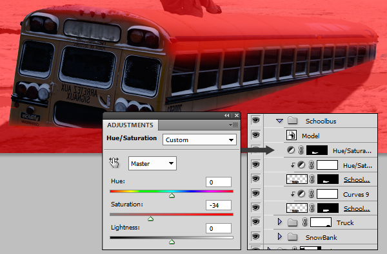Click the Model smart object layer icon

click(x=292, y=136)
